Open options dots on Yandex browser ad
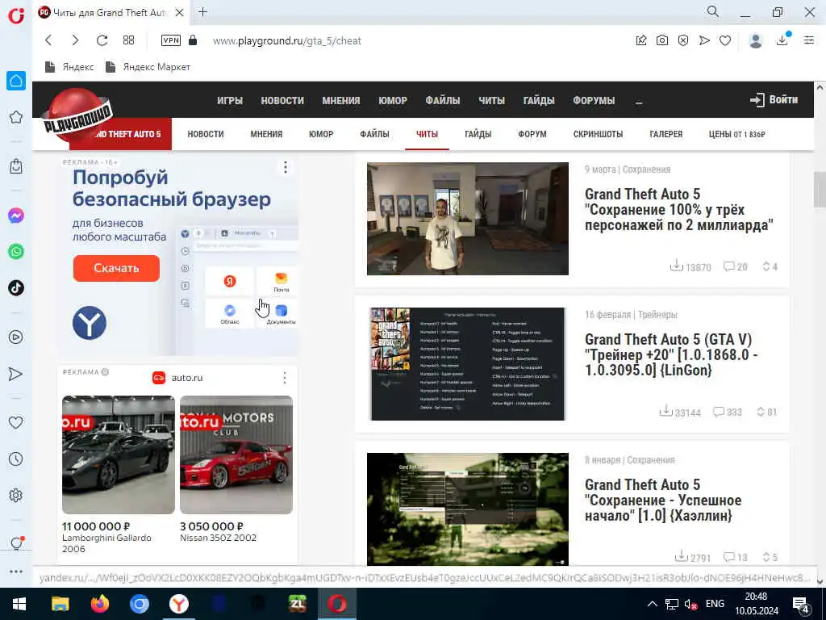Image resolution: width=826 pixels, height=620 pixels. [x=285, y=168]
